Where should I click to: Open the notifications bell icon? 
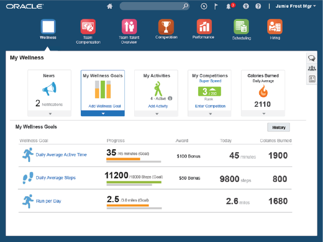229,7
